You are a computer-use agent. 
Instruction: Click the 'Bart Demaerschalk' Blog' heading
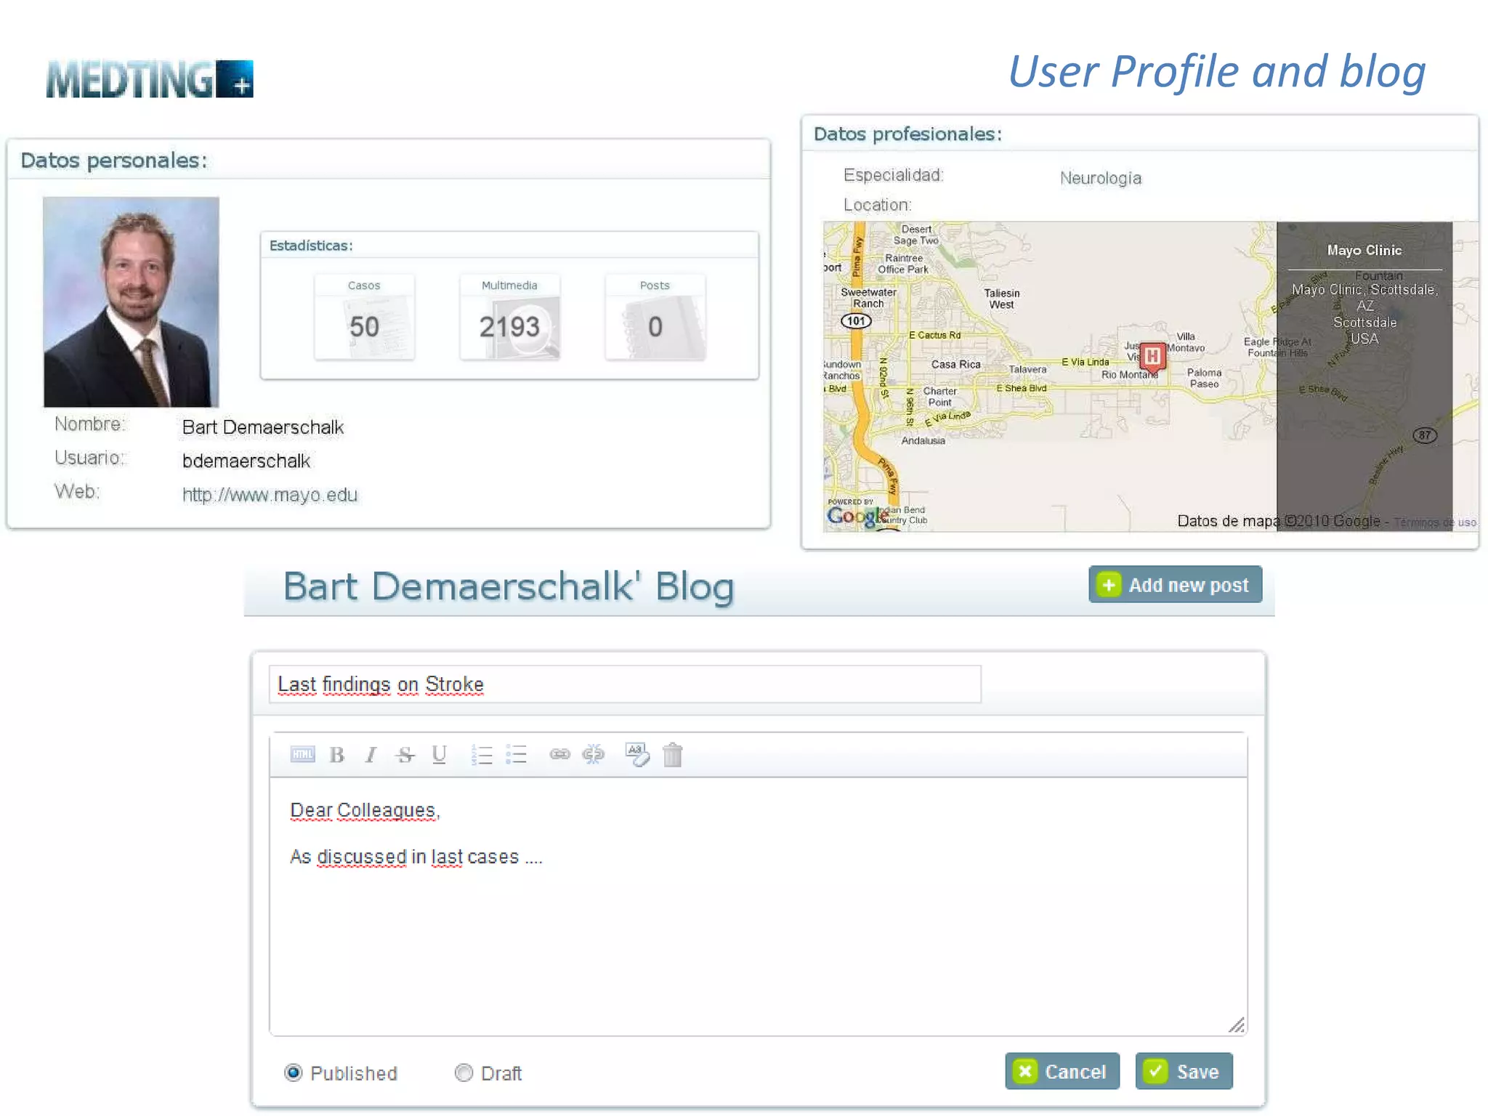(509, 586)
